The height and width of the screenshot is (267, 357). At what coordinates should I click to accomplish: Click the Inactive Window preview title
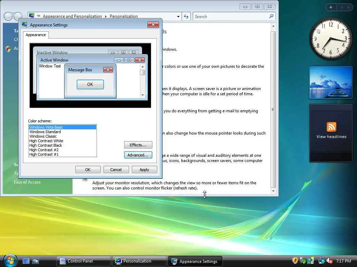pos(52,52)
